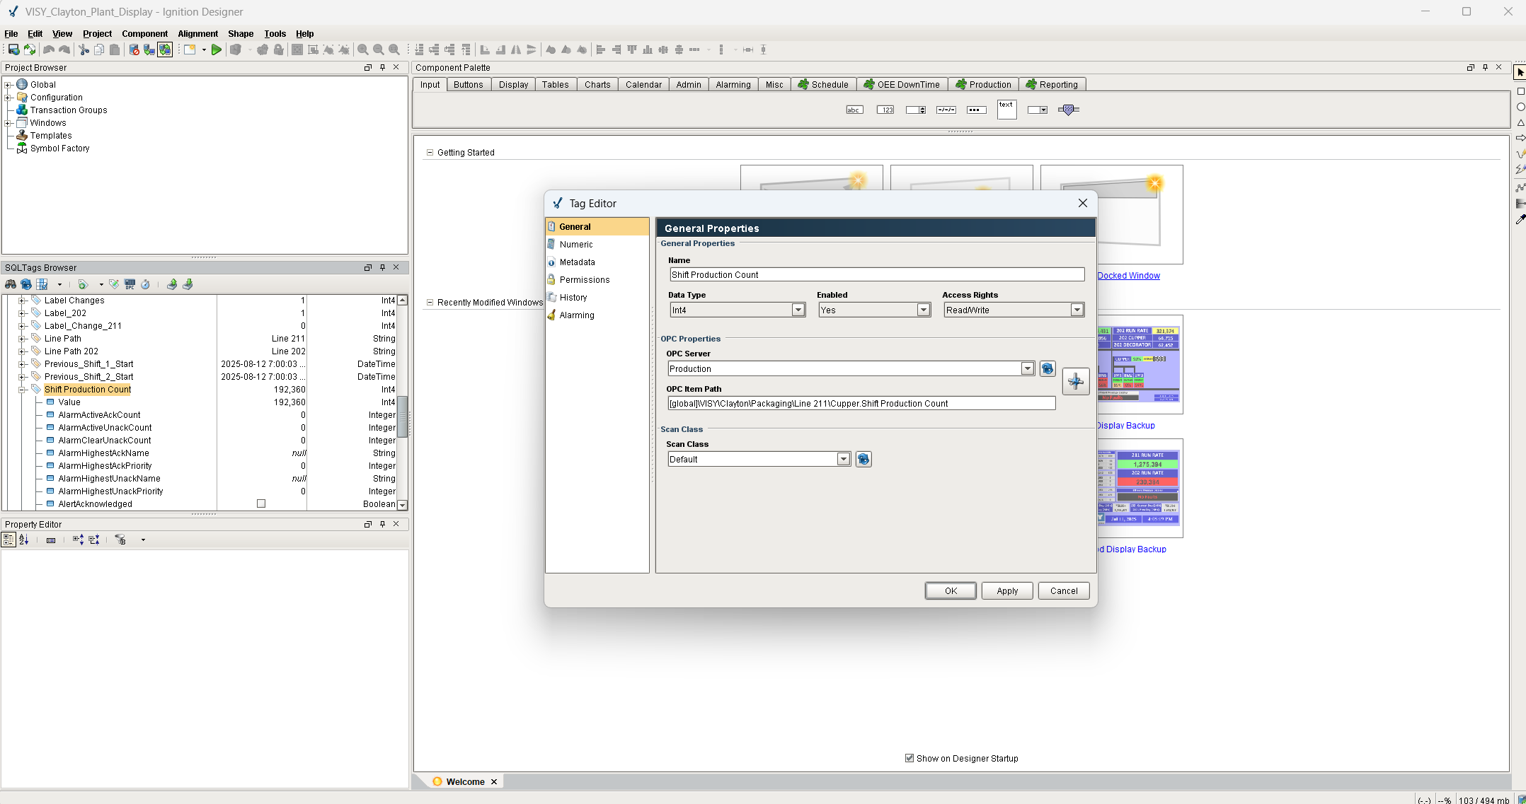Toggle the AlertAcknowledged checkbox value
Screen dimensions: 1526x804
261,504
